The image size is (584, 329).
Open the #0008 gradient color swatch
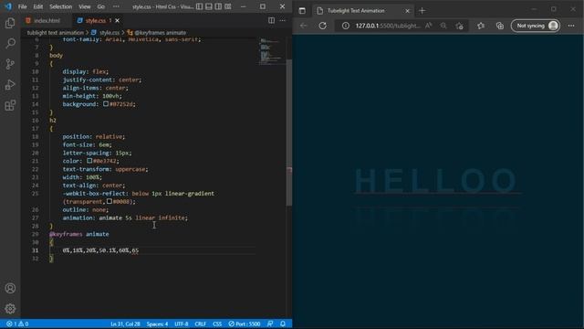[x=109, y=201]
